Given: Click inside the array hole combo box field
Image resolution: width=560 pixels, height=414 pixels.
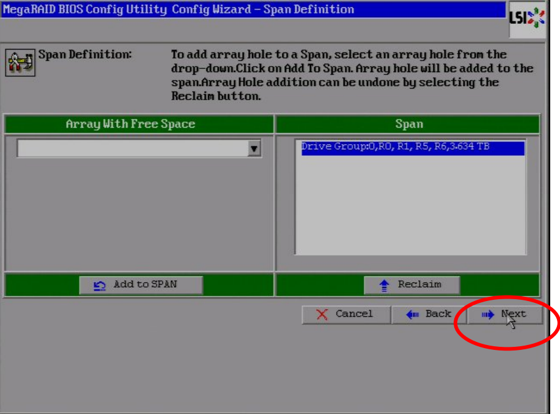Looking at the screenshot, I should [131, 148].
